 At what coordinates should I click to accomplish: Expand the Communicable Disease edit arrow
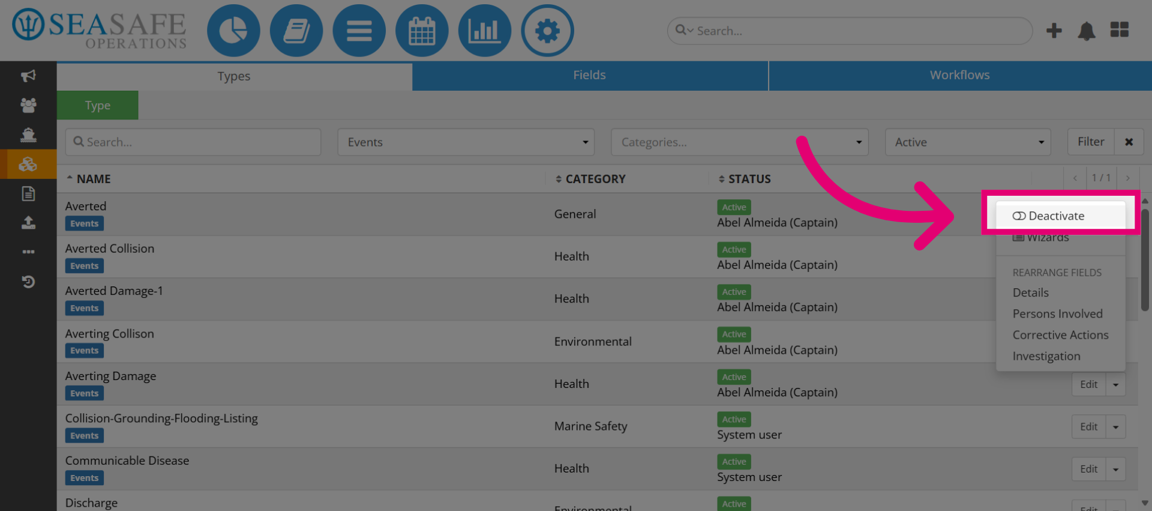1115,470
